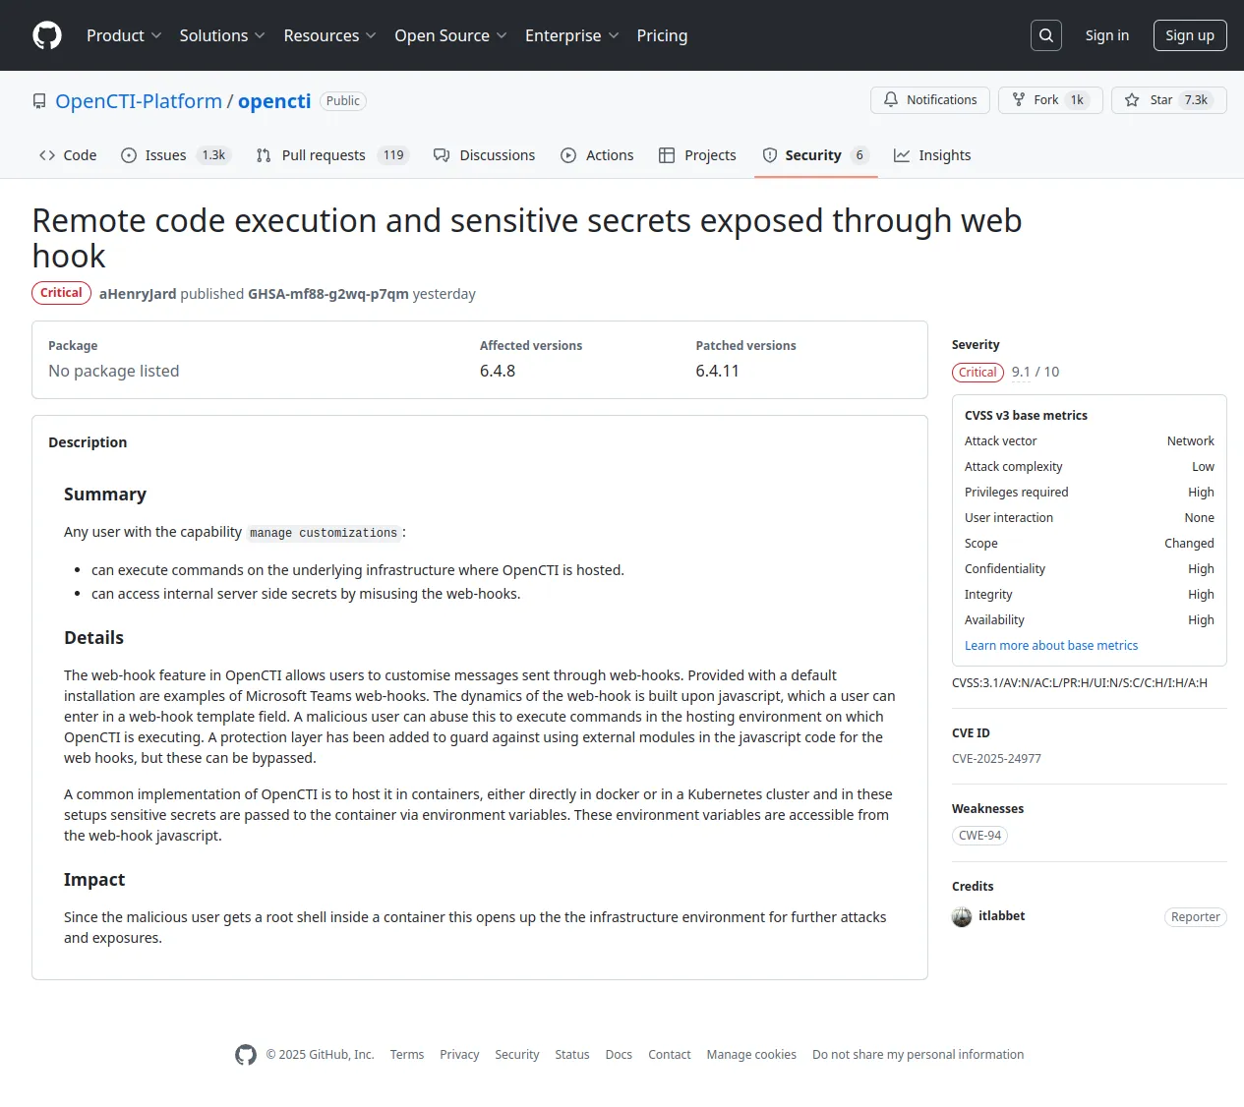1244x1107 pixels.
Task: Click the CVE-2025-24977 identifier
Action: click(996, 759)
